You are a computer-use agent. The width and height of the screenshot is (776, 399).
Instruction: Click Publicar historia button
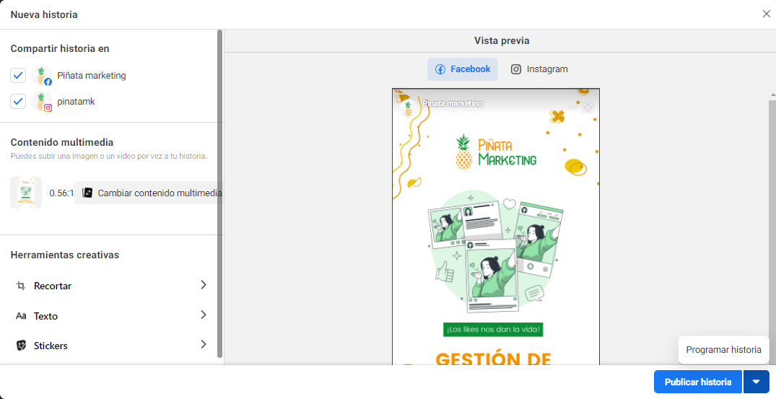click(698, 382)
